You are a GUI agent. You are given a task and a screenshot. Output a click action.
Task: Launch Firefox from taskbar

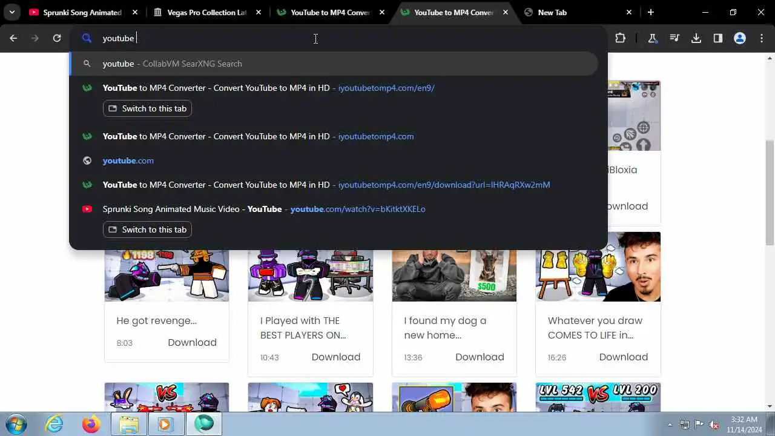tap(91, 424)
